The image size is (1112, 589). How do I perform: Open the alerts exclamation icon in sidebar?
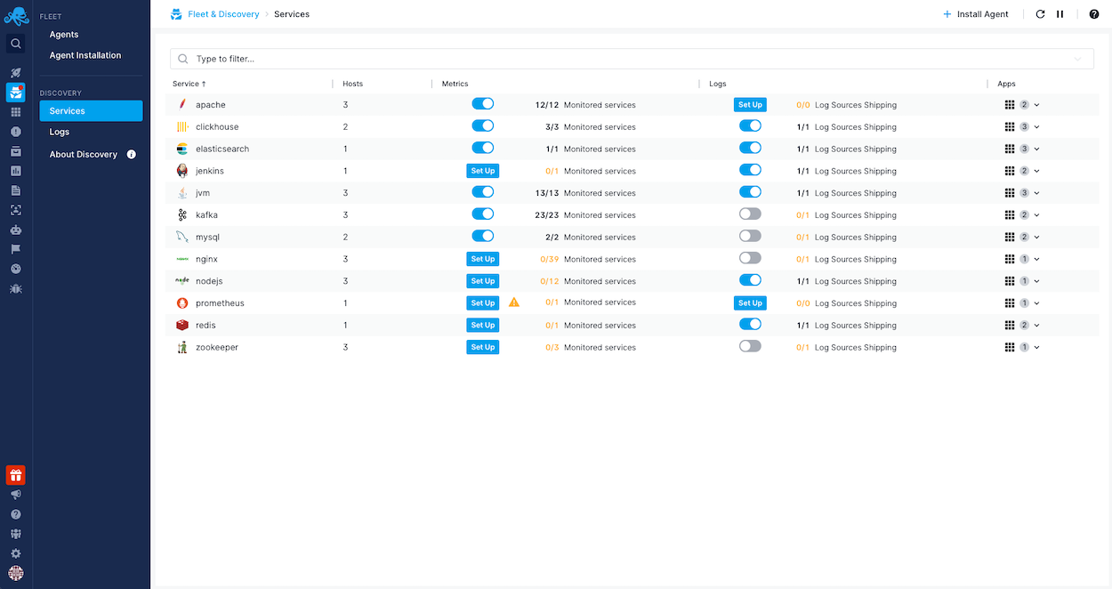pos(16,132)
